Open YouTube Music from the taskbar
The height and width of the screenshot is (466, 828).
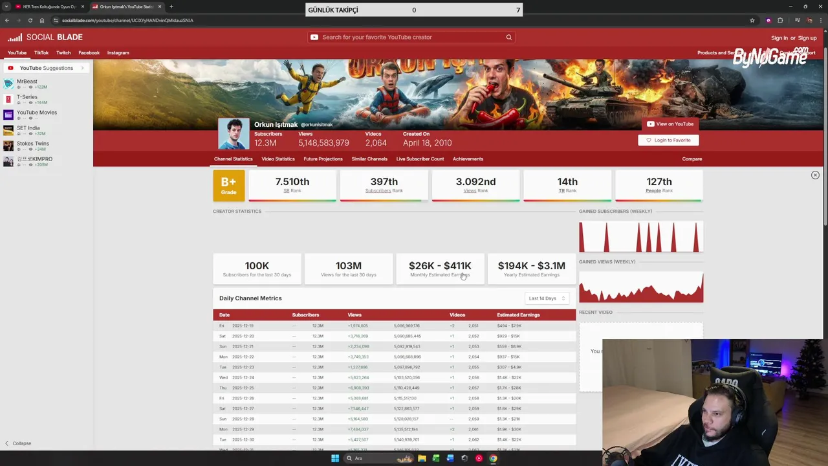coord(479,458)
